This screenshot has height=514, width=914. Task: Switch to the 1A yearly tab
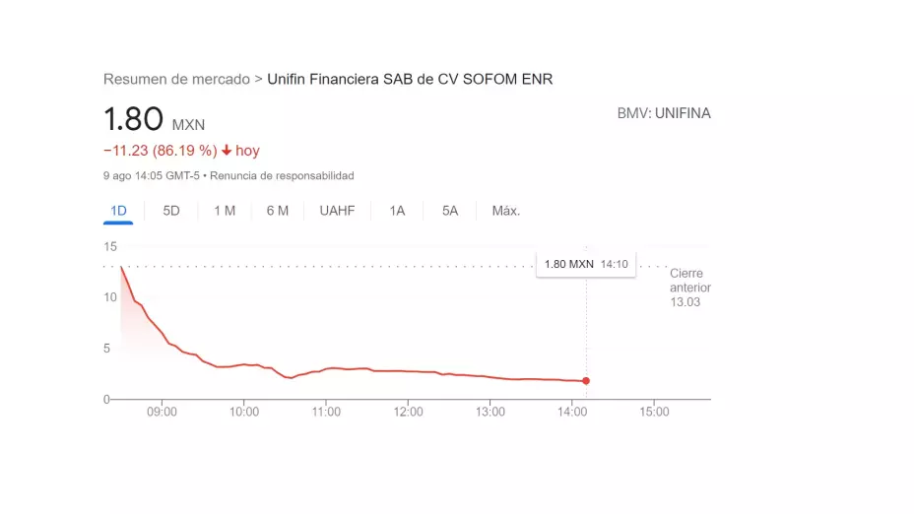pos(397,211)
